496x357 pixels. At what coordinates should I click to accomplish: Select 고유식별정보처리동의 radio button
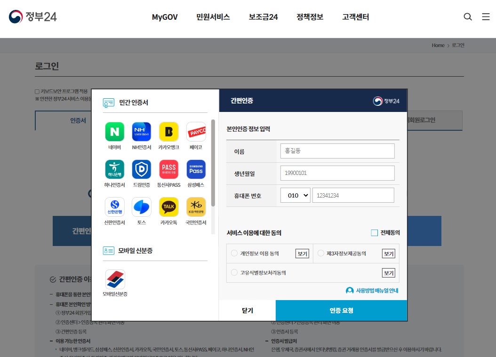point(234,272)
